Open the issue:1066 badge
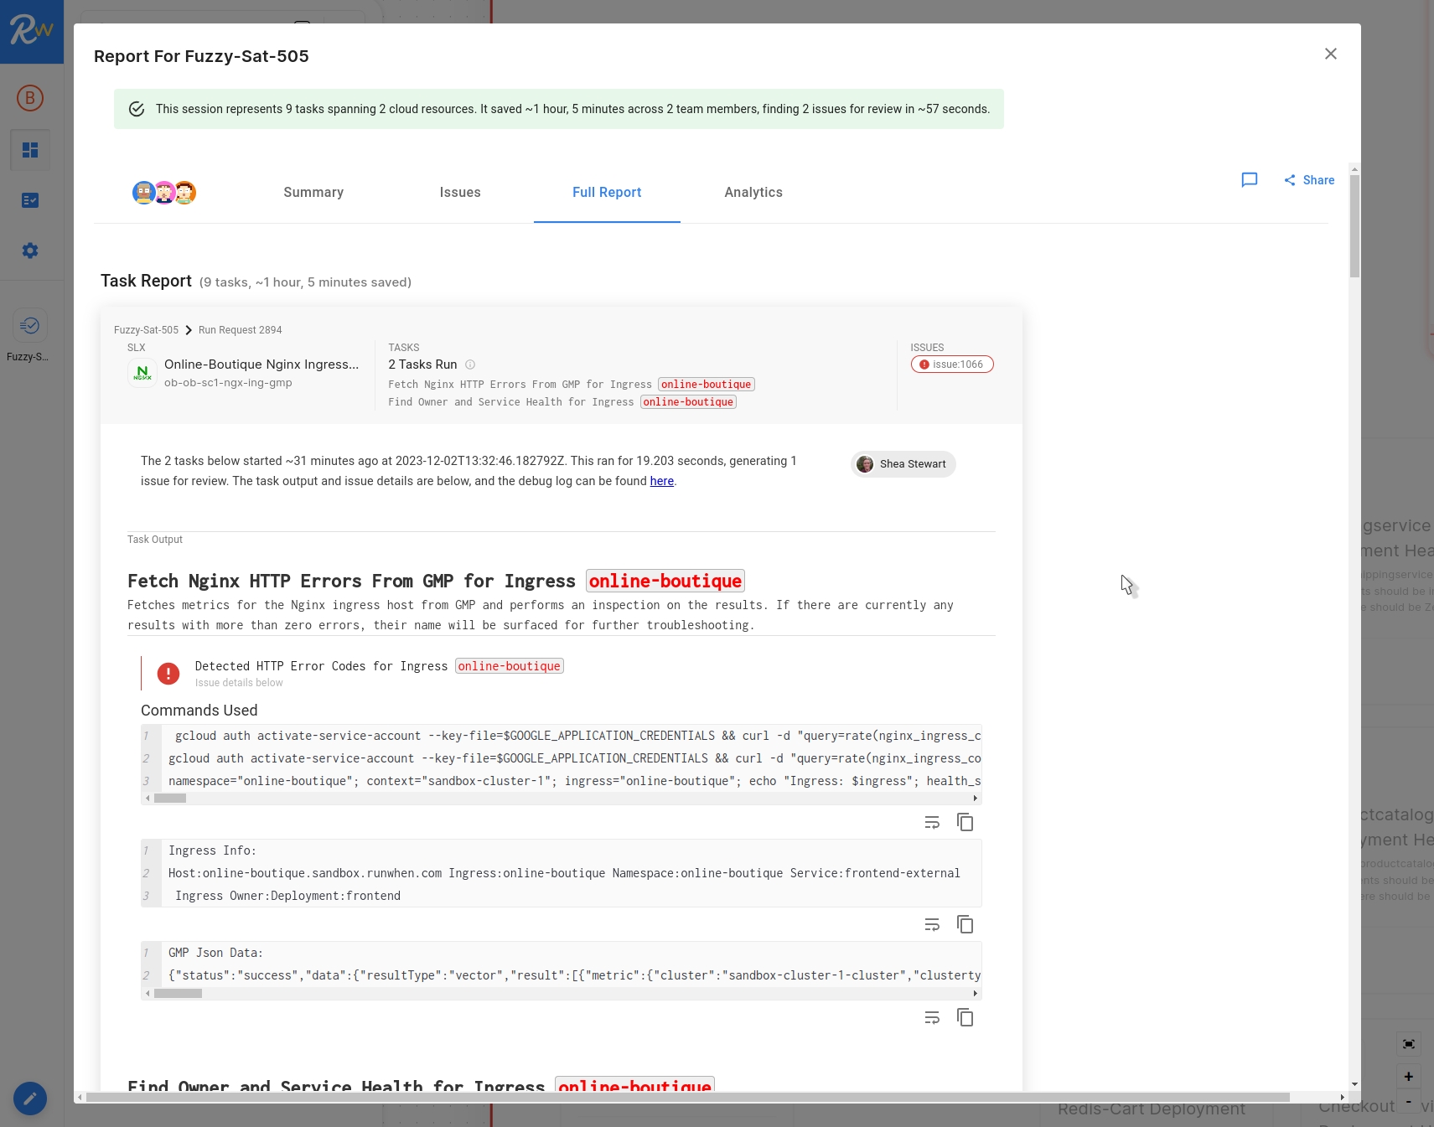1434x1127 pixels. (x=952, y=364)
